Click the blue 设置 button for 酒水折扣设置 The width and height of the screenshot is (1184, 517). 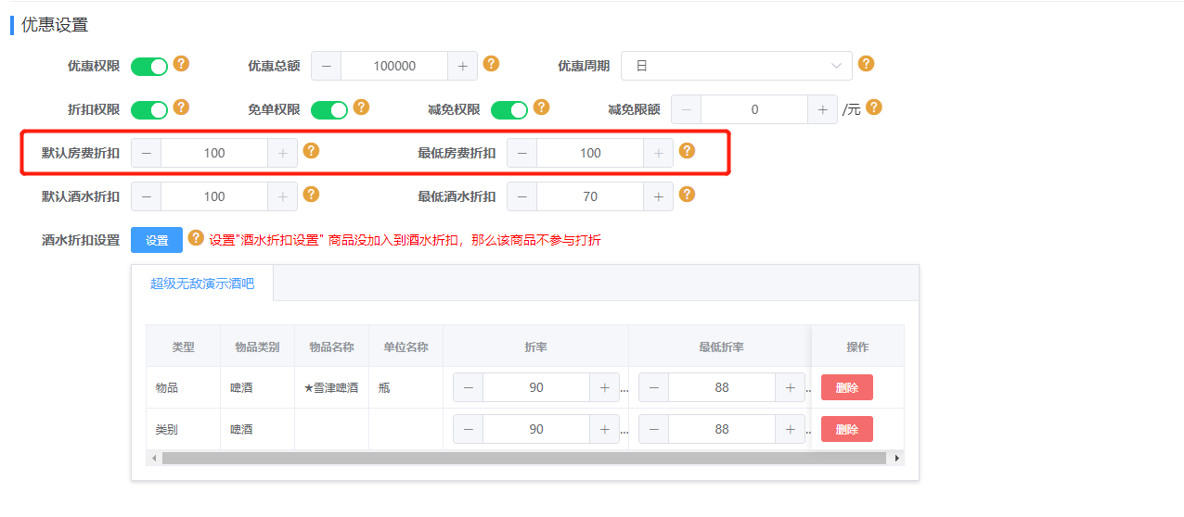(x=157, y=240)
